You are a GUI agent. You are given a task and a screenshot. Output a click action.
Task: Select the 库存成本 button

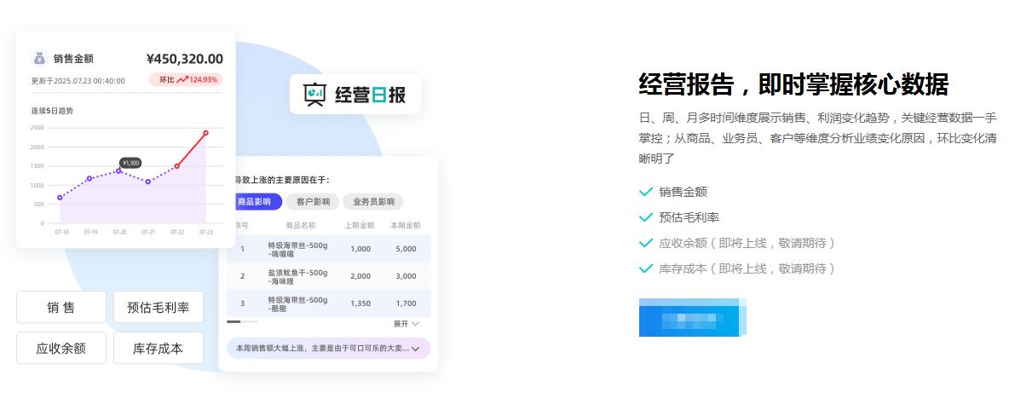pyautogui.click(x=159, y=348)
